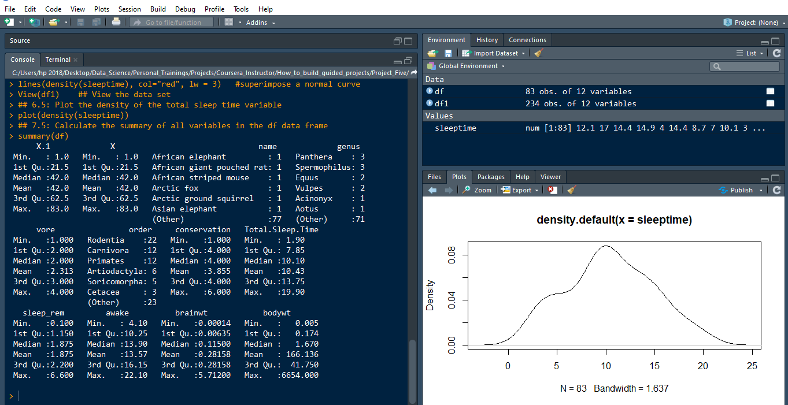The height and width of the screenshot is (405, 788).
Task: Refresh the Environment pane
Action: click(776, 53)
